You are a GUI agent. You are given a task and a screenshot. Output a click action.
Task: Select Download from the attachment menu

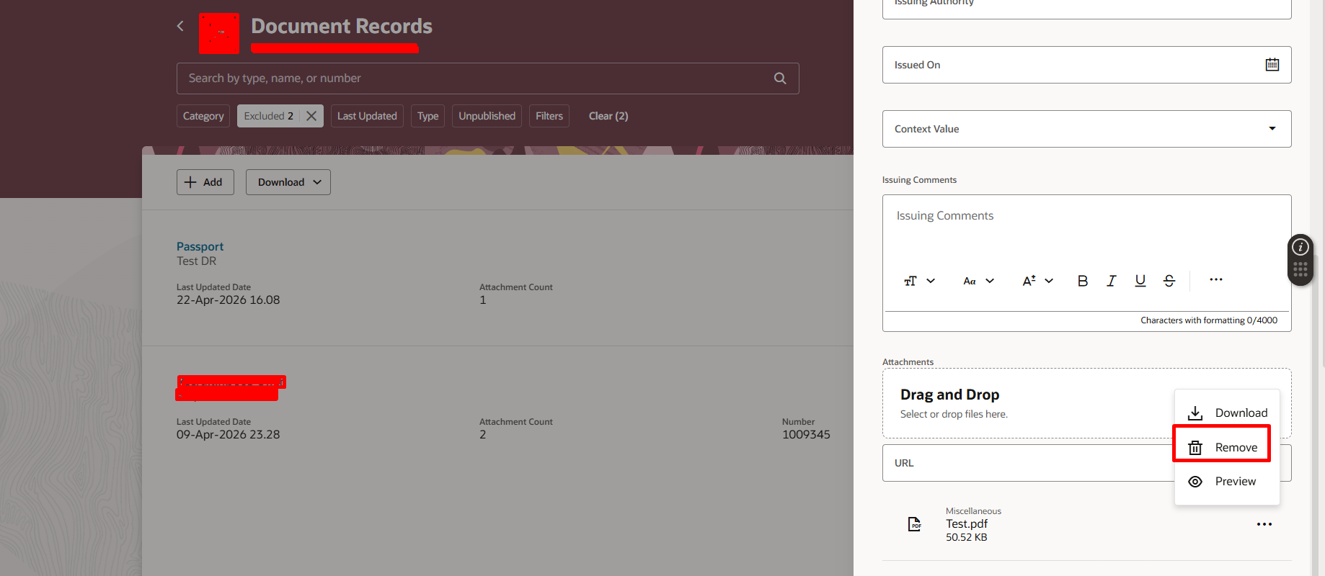tap(1227, 413)
